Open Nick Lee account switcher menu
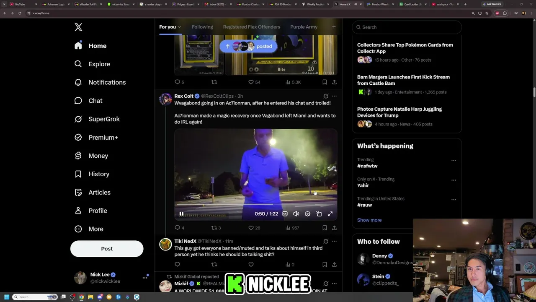Image resolution: width=536 pixels, height=302 pixels. pos(145,278)
